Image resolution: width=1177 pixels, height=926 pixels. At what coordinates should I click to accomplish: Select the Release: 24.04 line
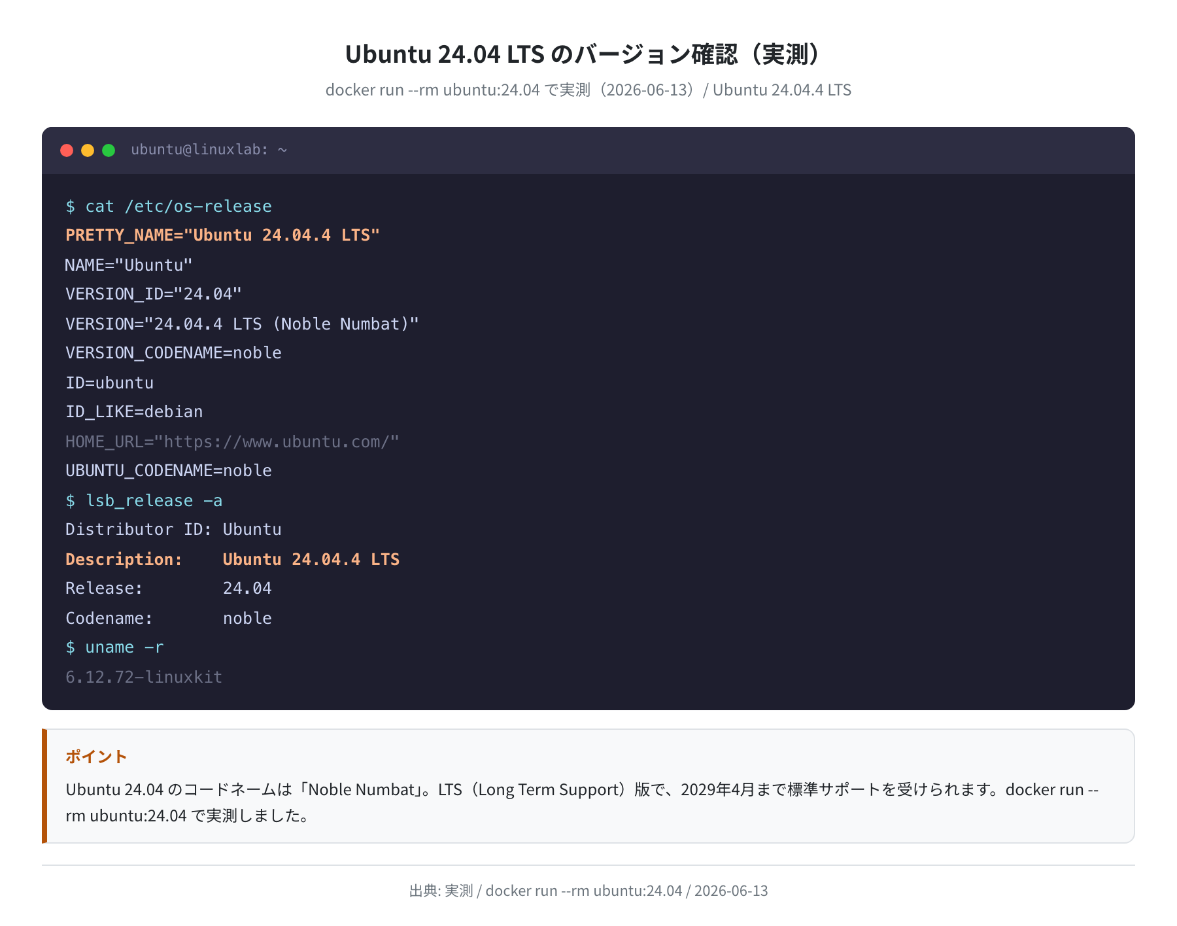click(x=169, y=589)
